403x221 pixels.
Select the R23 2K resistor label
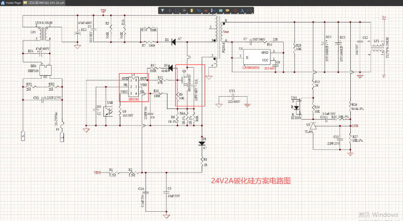pyautogui.click(x=317, y=83)
